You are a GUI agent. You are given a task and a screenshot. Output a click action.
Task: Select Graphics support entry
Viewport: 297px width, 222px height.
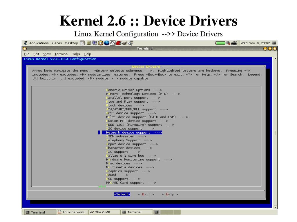128,171
